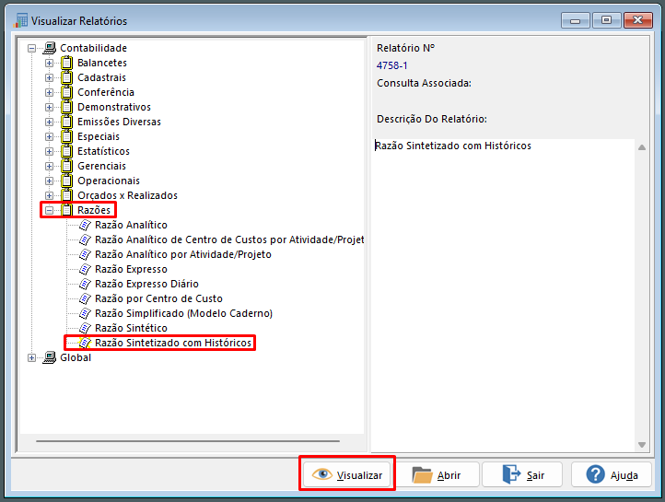Expand the Estatísticos folder
665x502 pixels.
pos(49,151)
